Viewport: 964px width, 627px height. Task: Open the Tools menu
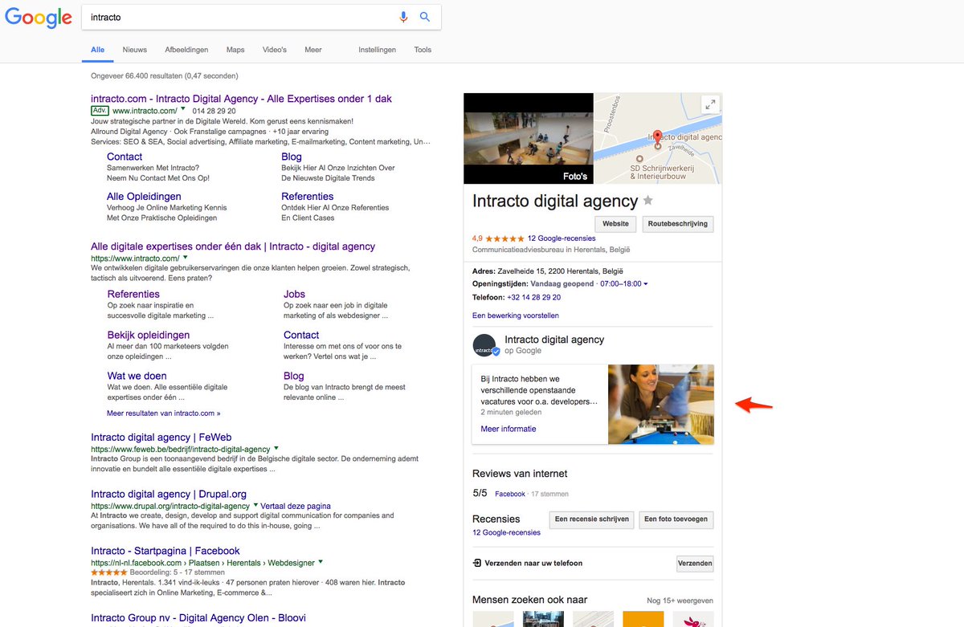tap(423, 50)
